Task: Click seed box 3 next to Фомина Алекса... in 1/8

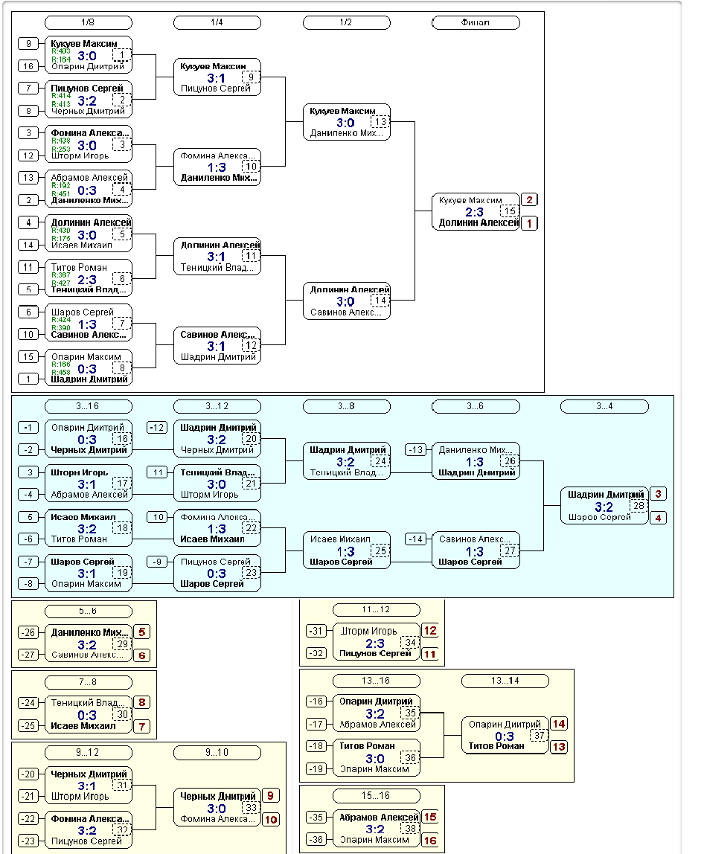Action: tap(28, 133)
